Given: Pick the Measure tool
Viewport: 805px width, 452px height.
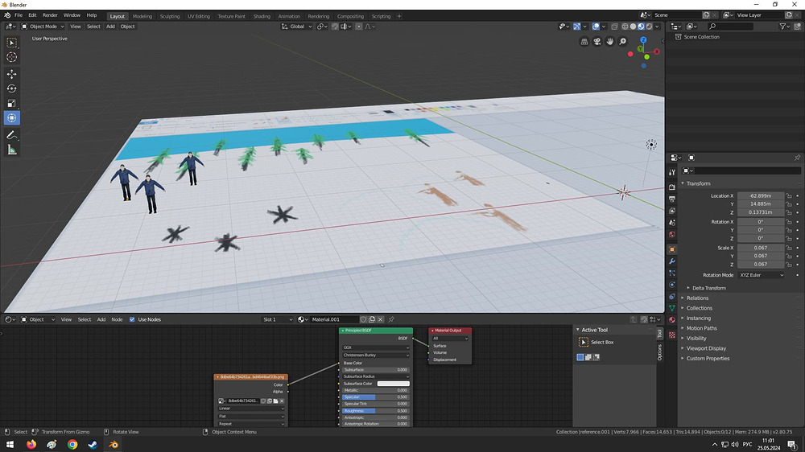Looking at the screenshot, I should [12, 150].
